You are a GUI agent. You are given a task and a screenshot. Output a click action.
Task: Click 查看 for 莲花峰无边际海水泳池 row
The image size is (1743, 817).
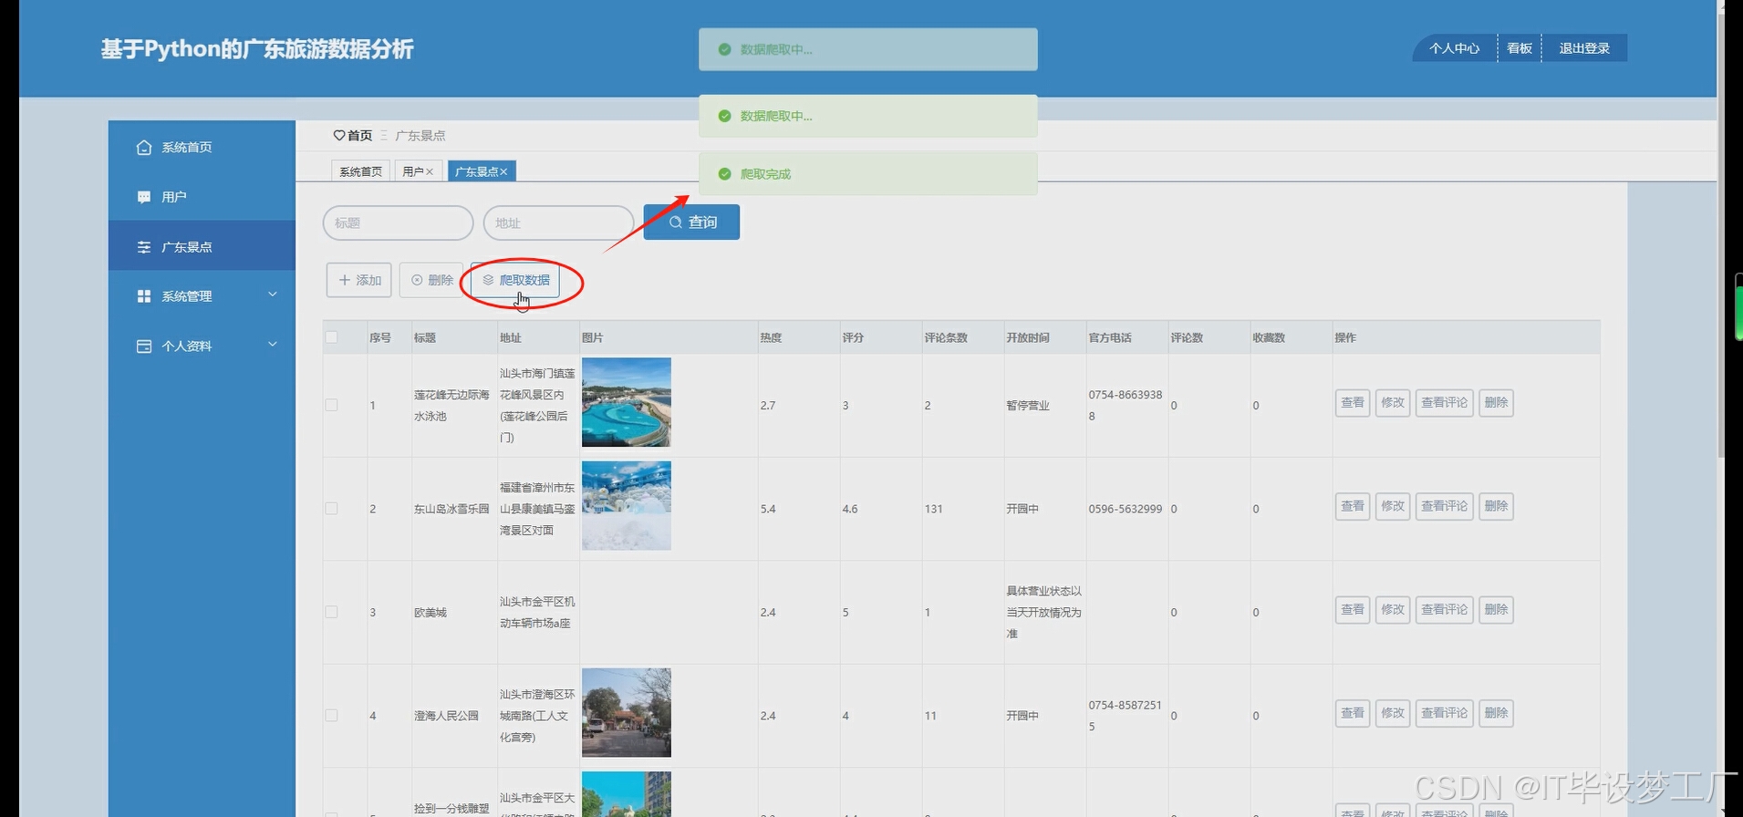pyautogui.click(x=1353, y=403)
